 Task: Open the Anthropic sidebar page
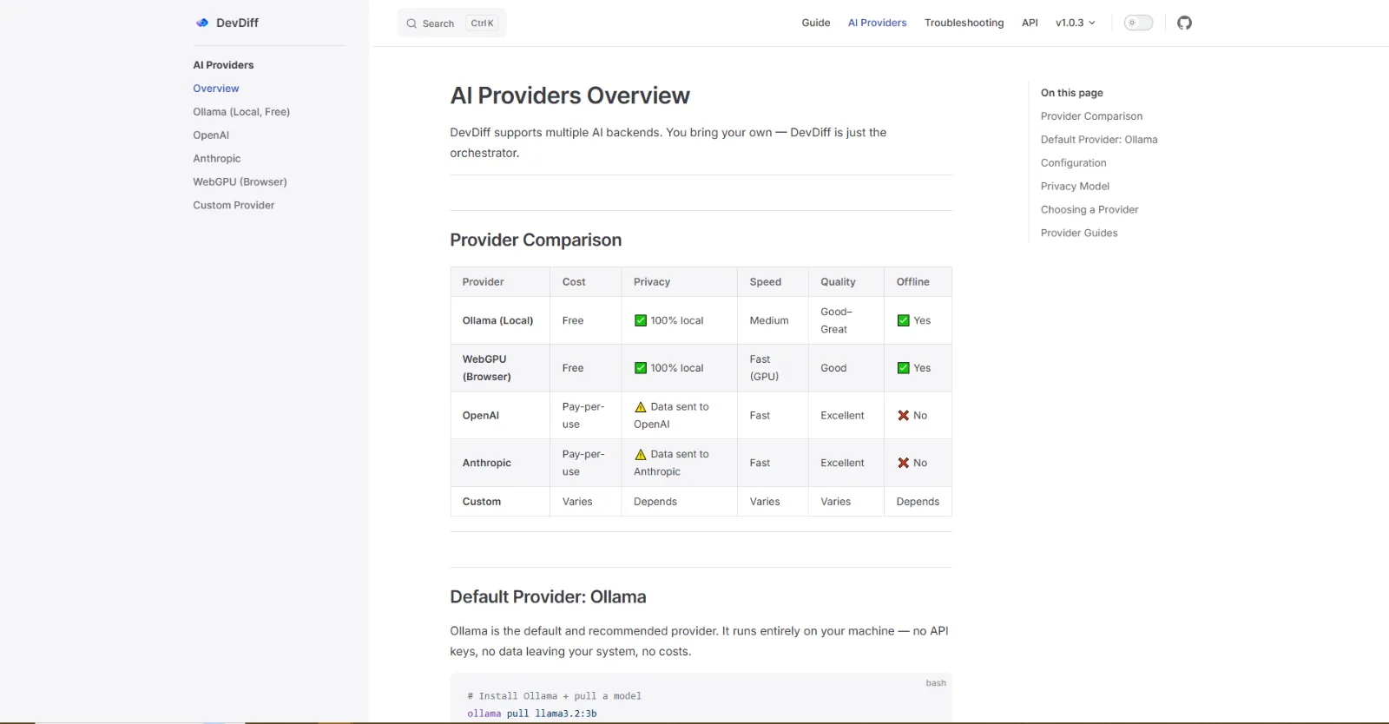tap(217, 159)
